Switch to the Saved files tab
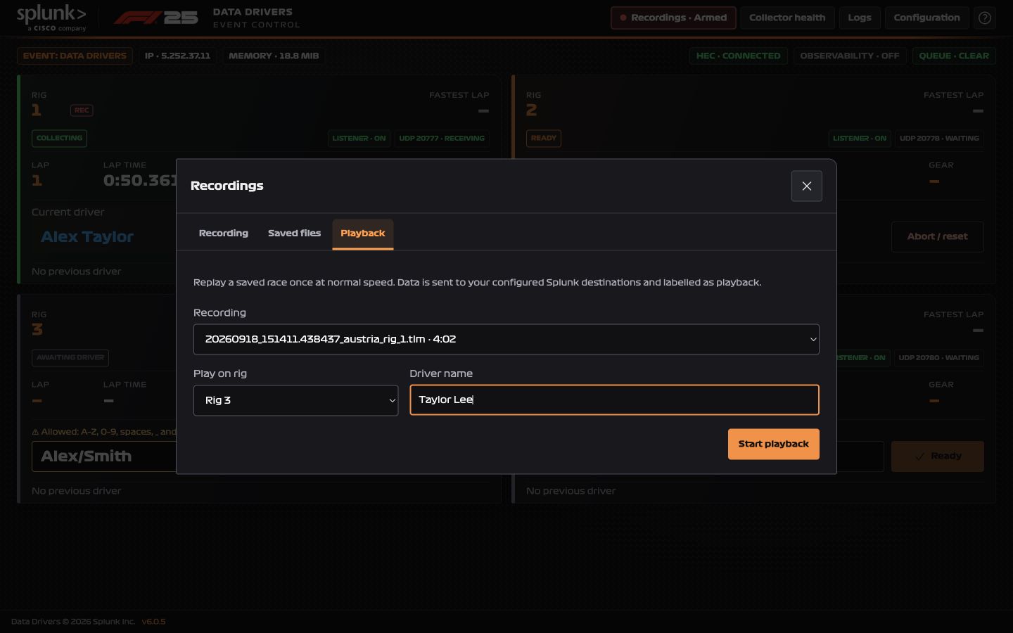 (x=294, y=234)
